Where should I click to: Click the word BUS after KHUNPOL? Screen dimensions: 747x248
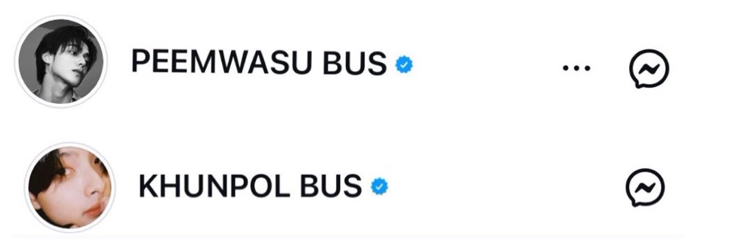point(329,185)
